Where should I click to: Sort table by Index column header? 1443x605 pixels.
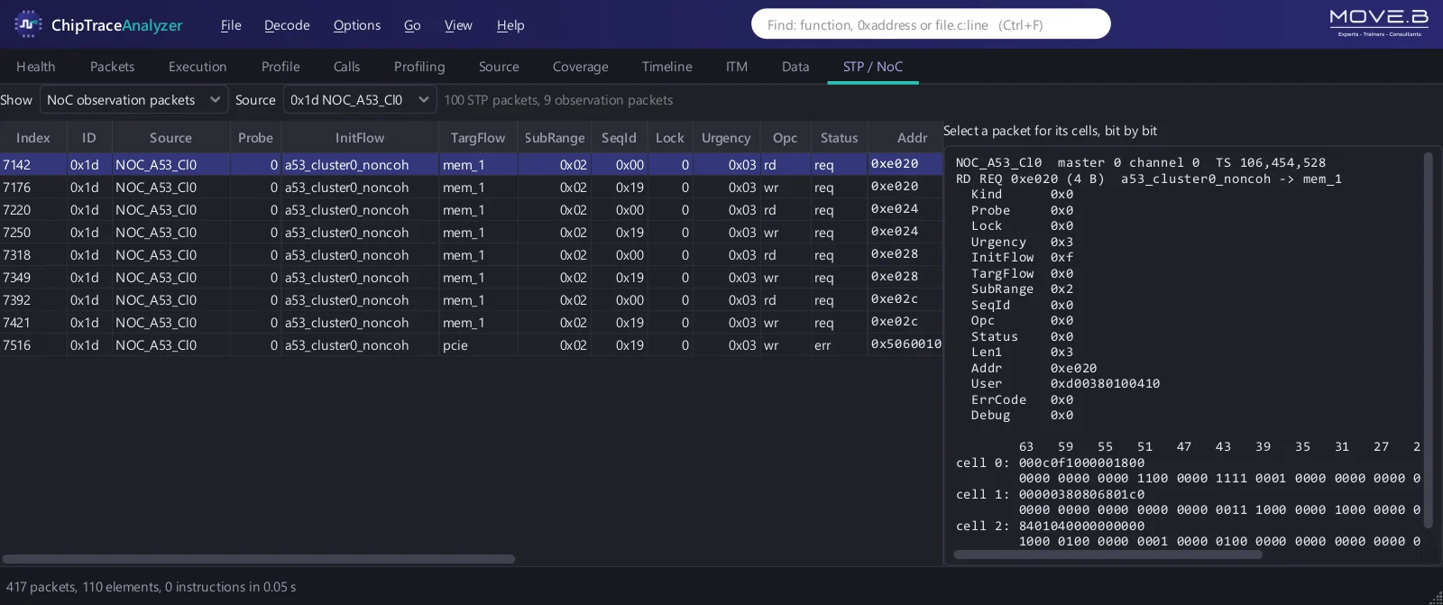(33, 138)
